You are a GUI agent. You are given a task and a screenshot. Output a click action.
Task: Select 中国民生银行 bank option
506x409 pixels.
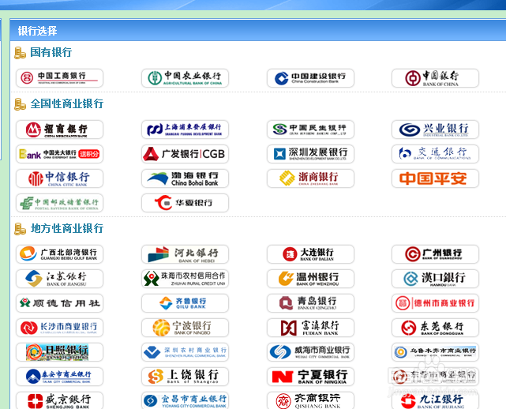310,129
